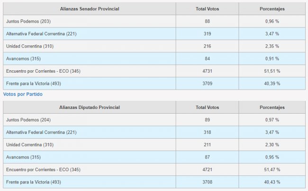Select the 319 votes cell
308x191 pixels.
207,33
